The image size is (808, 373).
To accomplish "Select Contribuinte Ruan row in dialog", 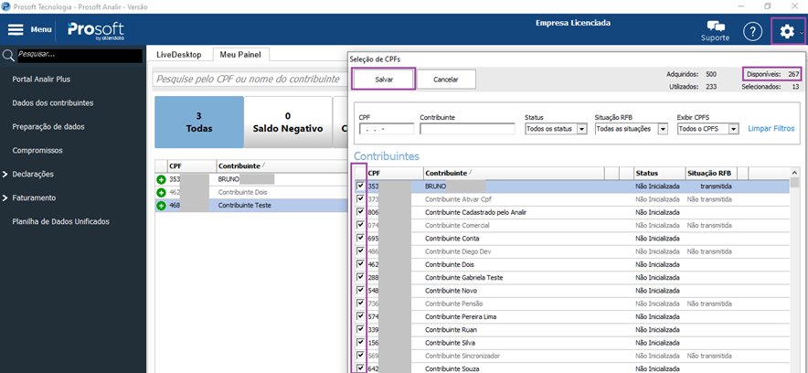I will click(572, 330).
